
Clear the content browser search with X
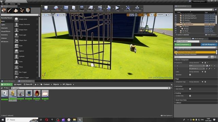[169, 88]
